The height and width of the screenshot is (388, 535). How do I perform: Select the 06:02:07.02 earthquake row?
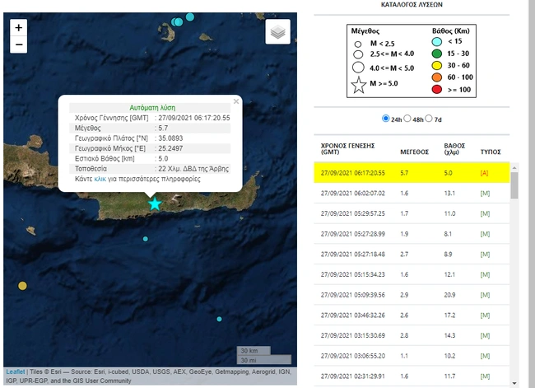pyautogui.click(x=413, y=193)
